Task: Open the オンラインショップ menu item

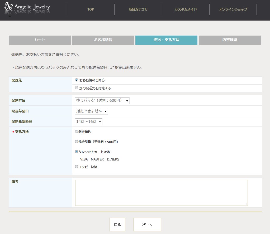Action: 233,9
